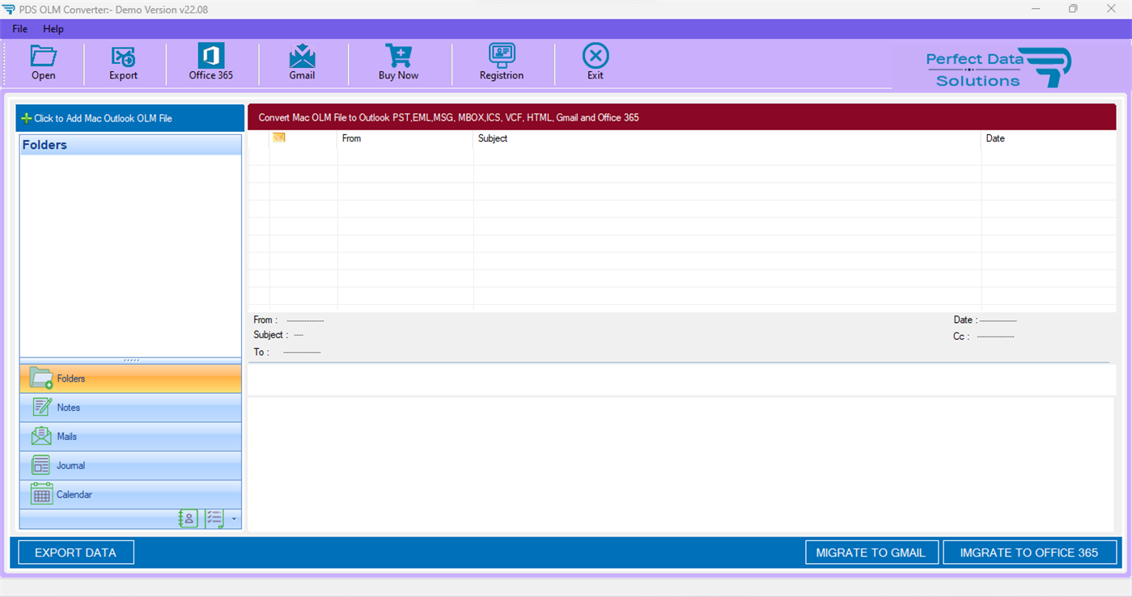Select the Export toolbar icon
This screenshot has width=1132, height=597.
(123, 62)
